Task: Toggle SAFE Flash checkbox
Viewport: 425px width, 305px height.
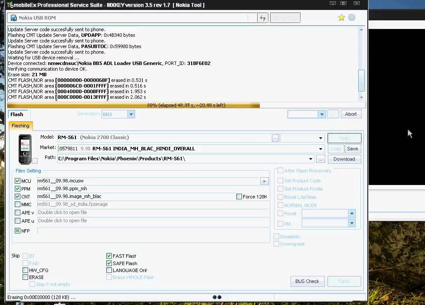Action: (109, 263)
